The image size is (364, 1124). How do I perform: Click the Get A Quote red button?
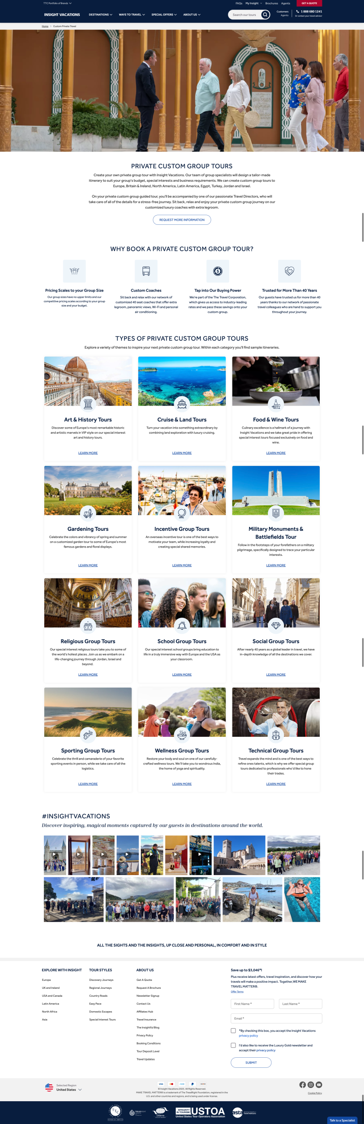pos(309,3)
